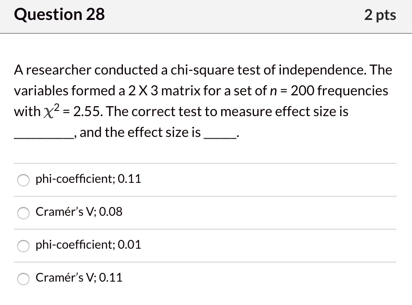This screenshot has width=412, height=305.
Task: Click the empty circle beside 'phi-coefficient; 0.01'
Action: coord(23,246)
